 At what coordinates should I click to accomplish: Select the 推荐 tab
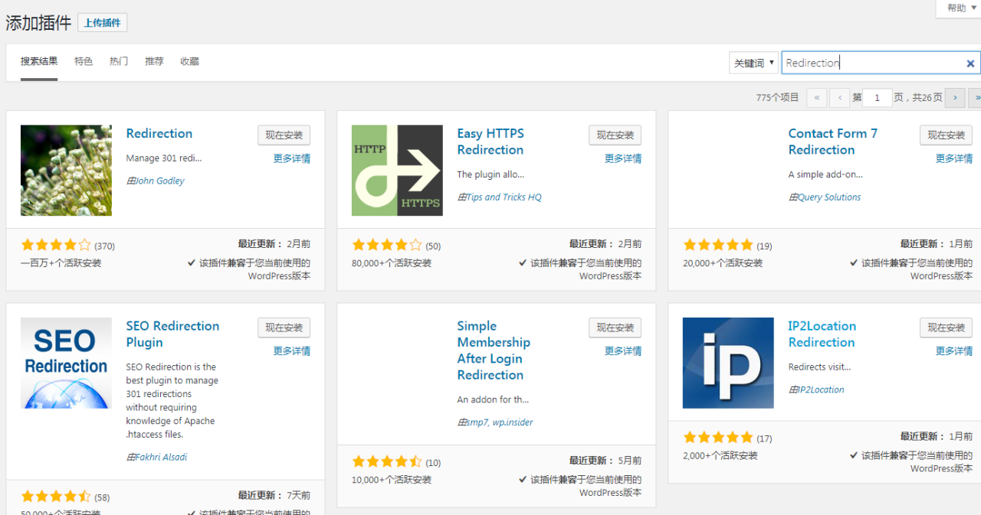pyautogui.click(x=154, y=61)
